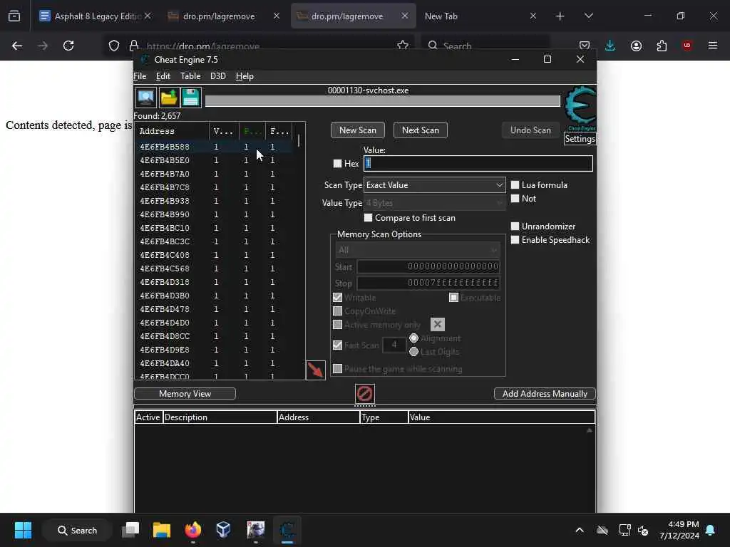The image size is (730, 547).
Task: Toggle the Writable checkbox
Action: click(x=337, y=297)
